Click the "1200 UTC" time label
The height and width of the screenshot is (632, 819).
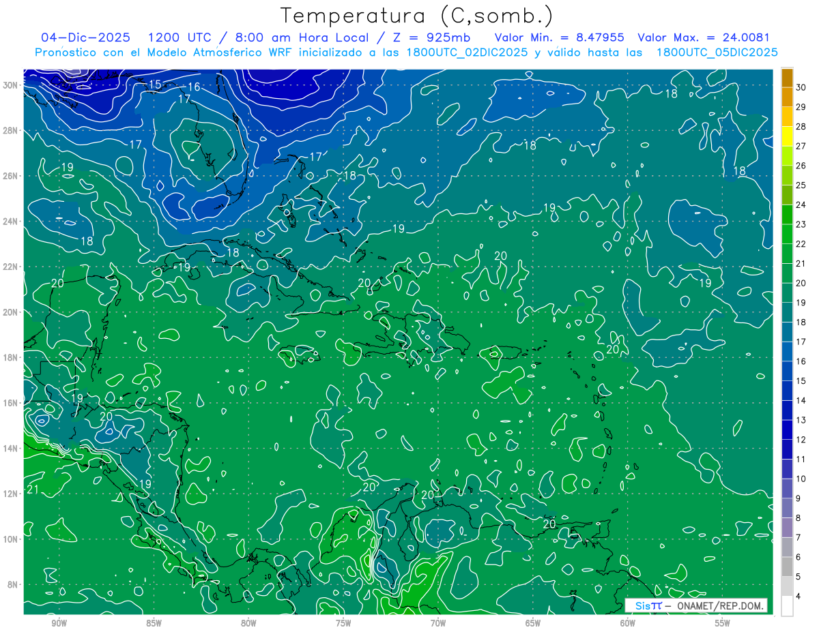179,37
